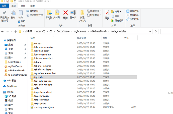The image size is (173, 114).
Task: Click sdk-baseMatch in the address path
Action: (x=99, y=31)
